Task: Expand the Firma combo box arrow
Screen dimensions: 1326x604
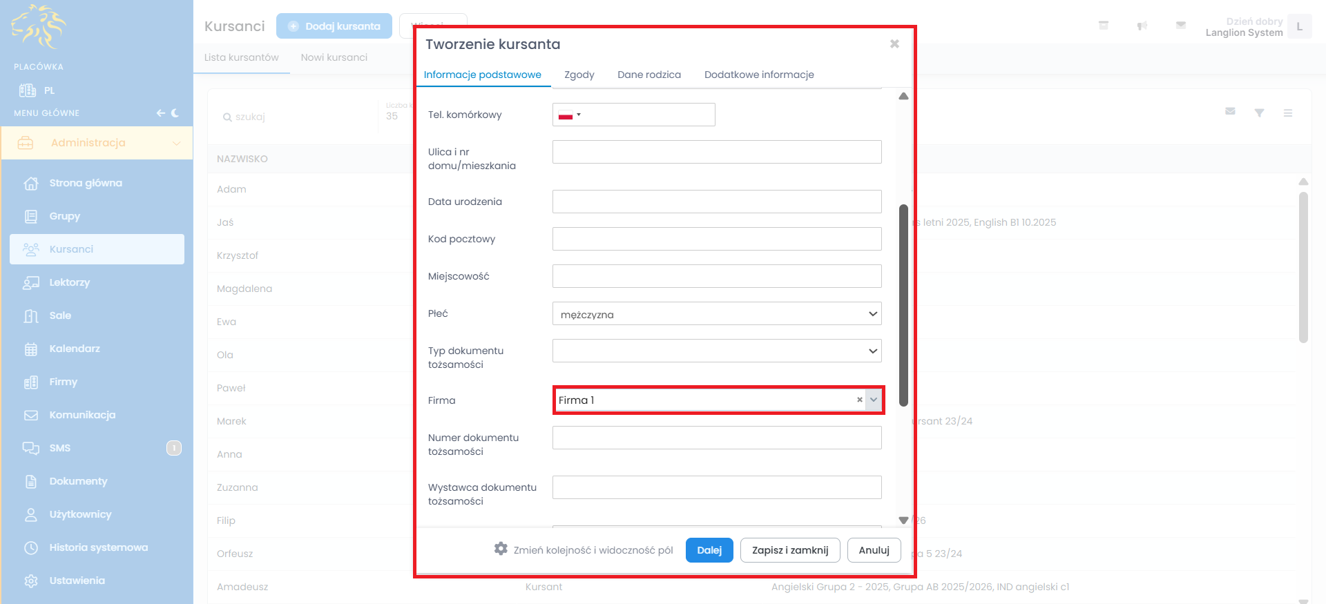Action: pos(874,400)
